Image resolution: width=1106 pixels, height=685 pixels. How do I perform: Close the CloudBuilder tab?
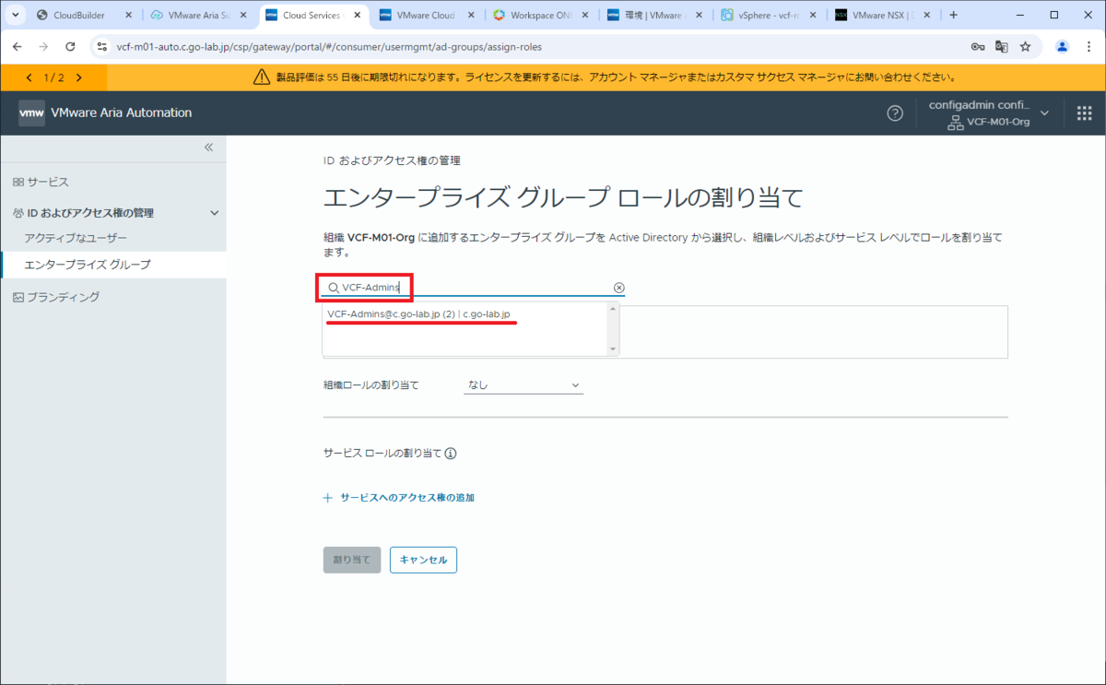129,16
